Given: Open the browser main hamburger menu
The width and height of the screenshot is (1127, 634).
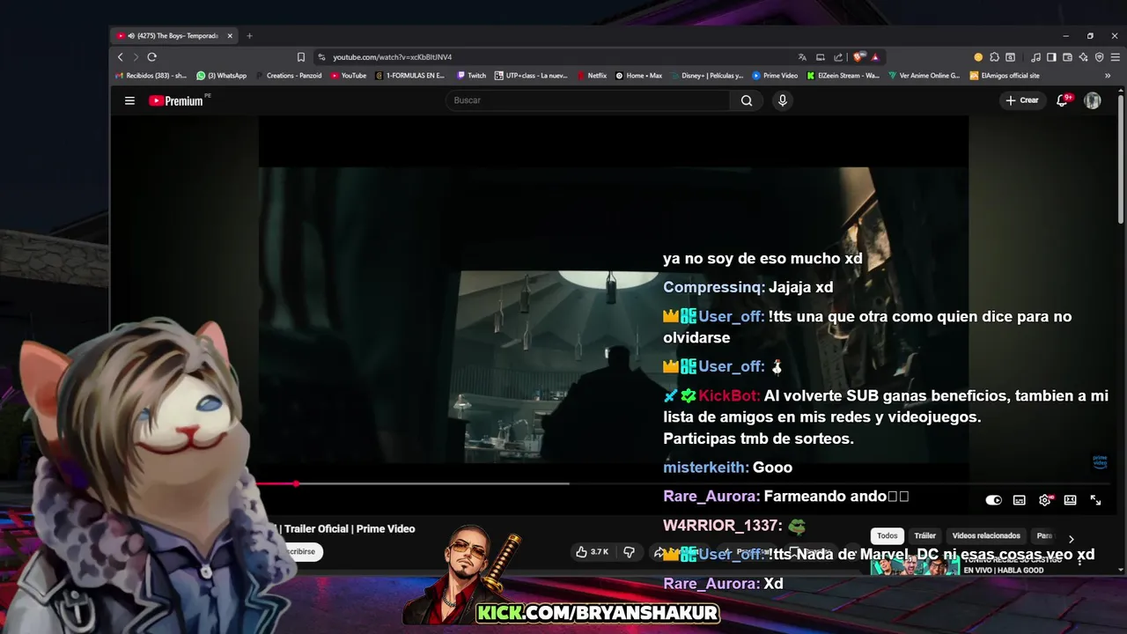Looking at the screenshot, I should coord(1115,57).
